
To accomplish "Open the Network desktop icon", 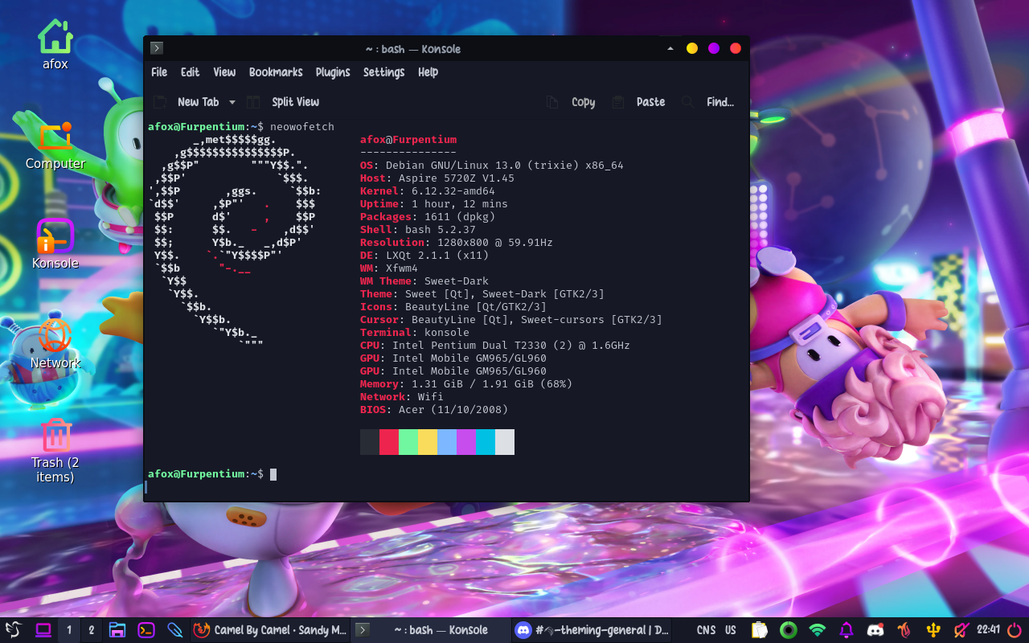I will point(55,344).
